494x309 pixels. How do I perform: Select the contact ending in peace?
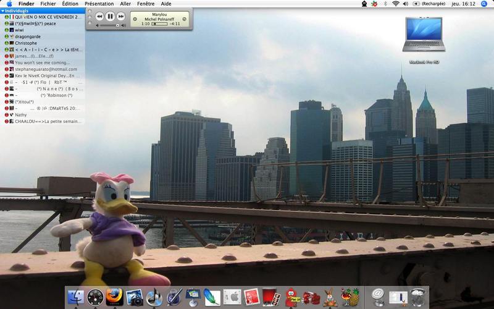43,23
